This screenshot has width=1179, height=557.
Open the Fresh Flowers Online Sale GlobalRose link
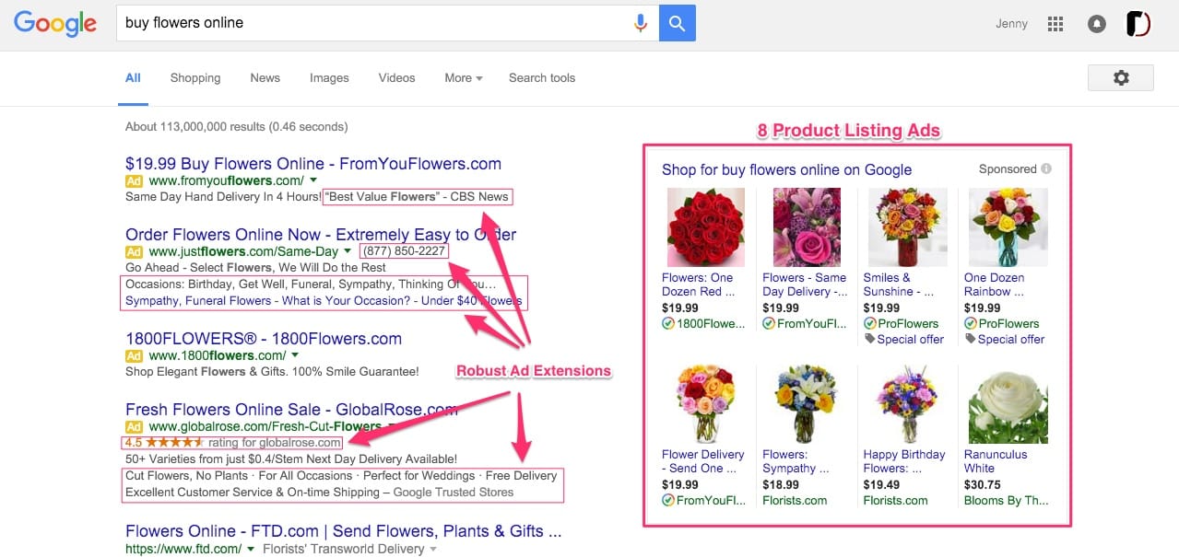click(291, 410)
